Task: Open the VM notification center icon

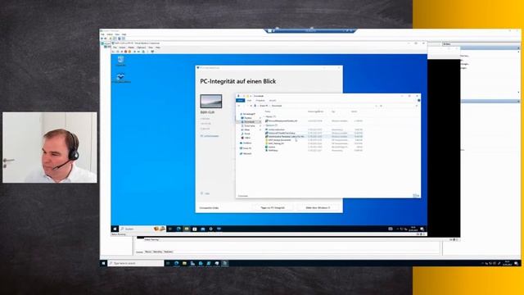Action: click(422, 229)
